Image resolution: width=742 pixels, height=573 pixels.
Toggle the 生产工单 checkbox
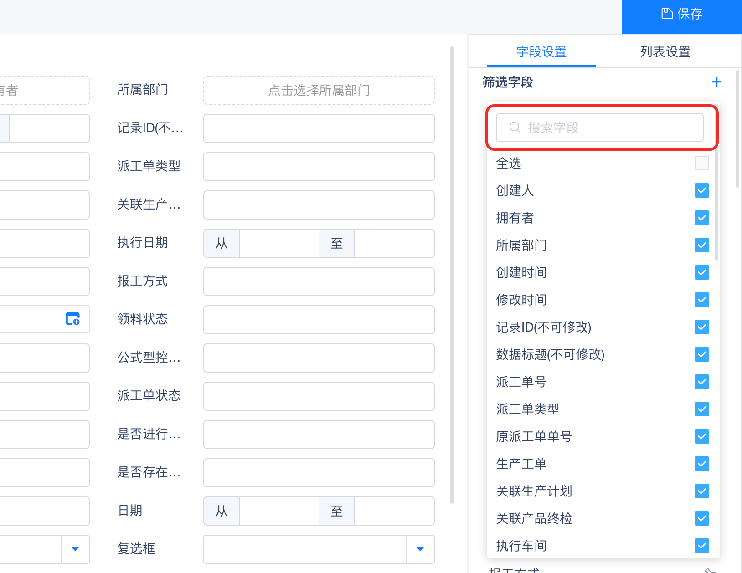click(702, 464)
